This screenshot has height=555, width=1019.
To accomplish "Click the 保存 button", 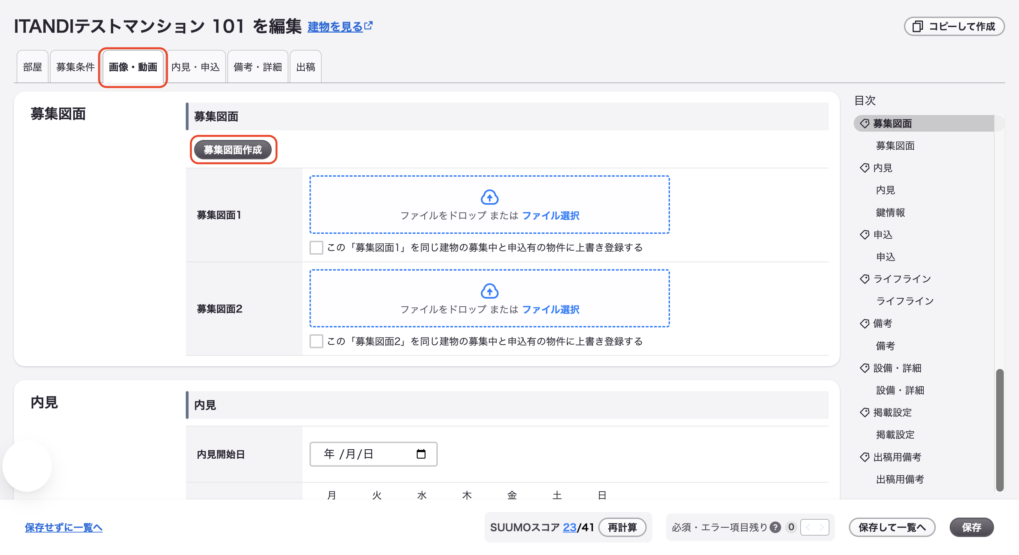I will 972,527.
